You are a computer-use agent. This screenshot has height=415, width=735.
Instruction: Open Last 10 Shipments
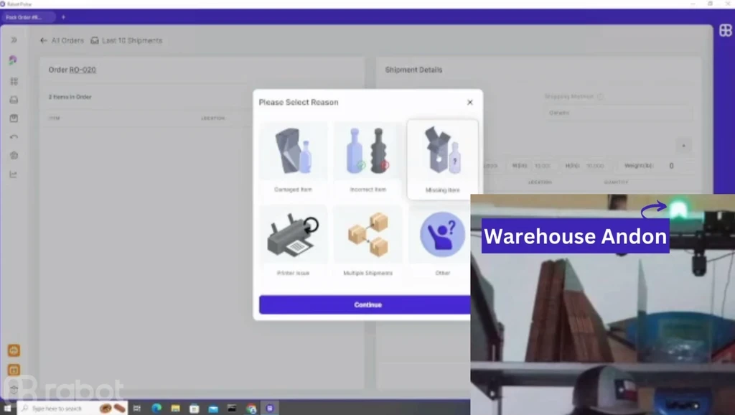(x=126, y=41)
